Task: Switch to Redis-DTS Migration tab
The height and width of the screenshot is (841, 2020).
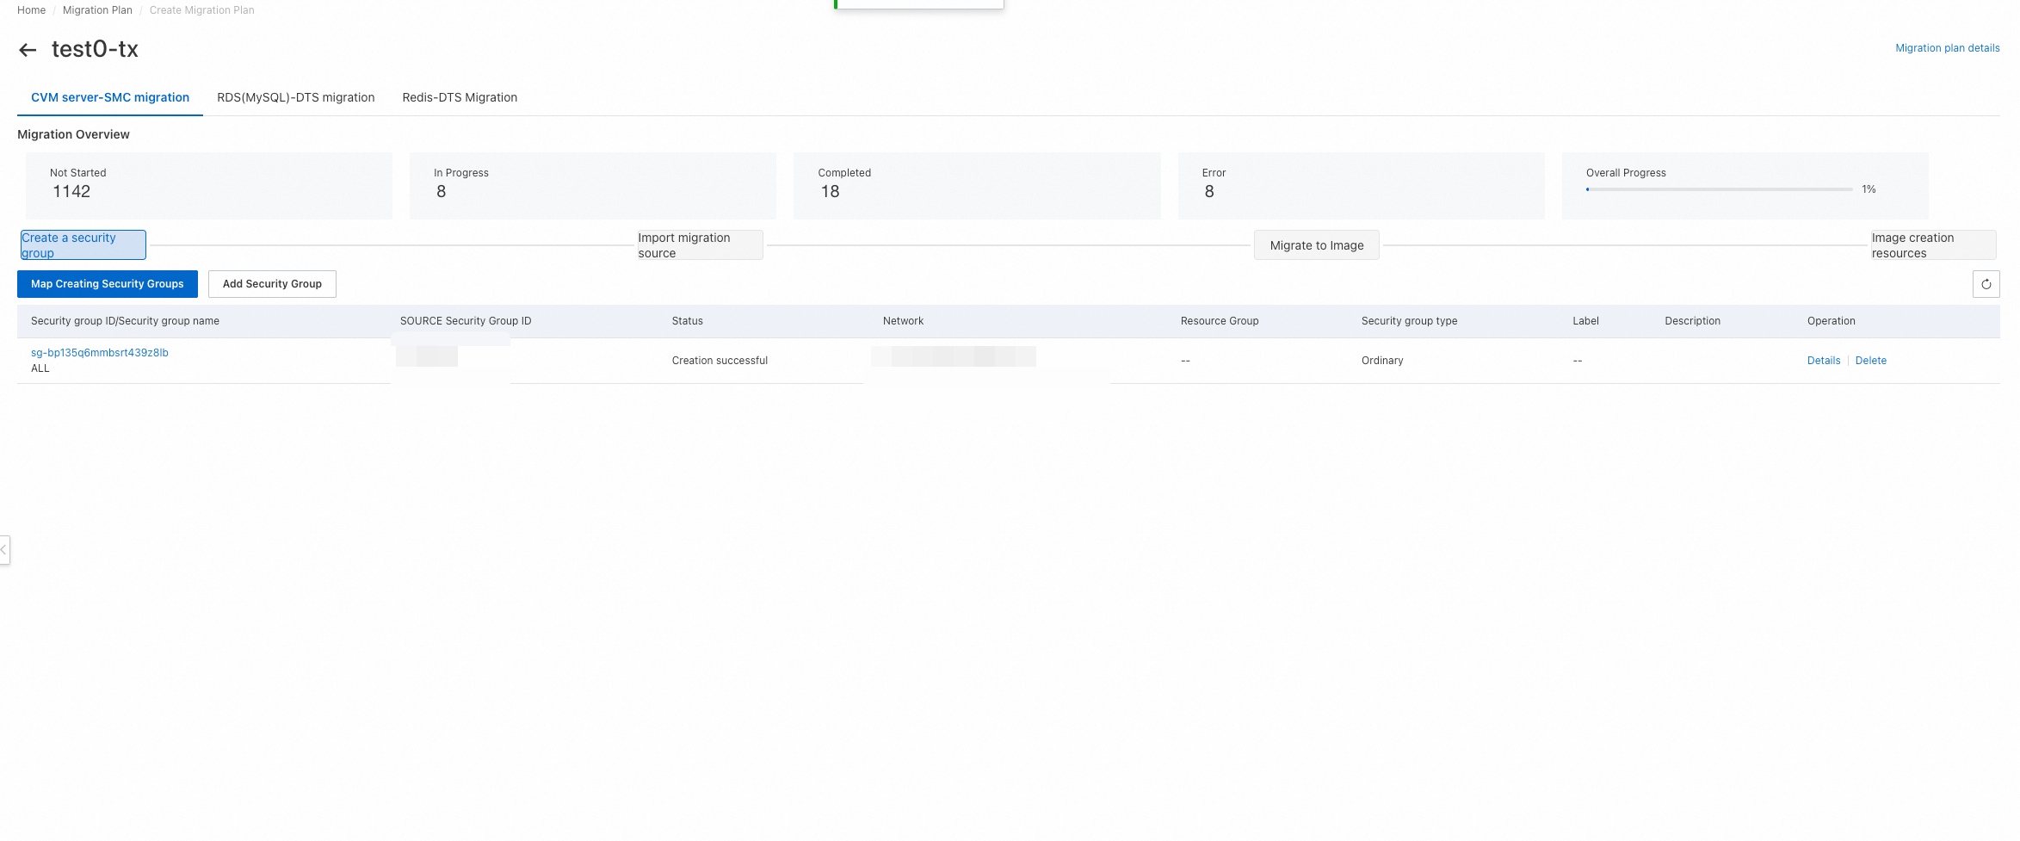Action: [460, 97]
